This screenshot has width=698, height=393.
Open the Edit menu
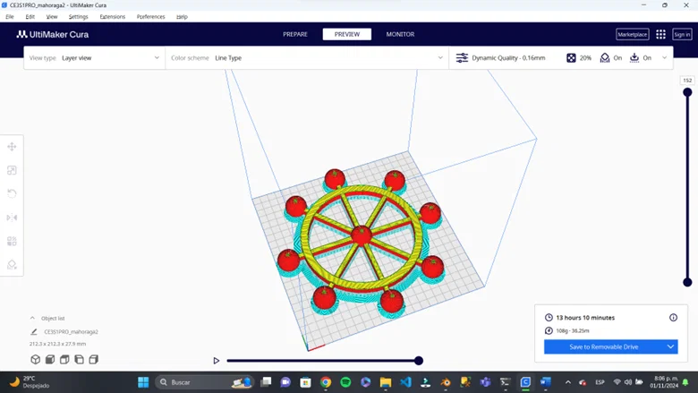click(30, 16)
